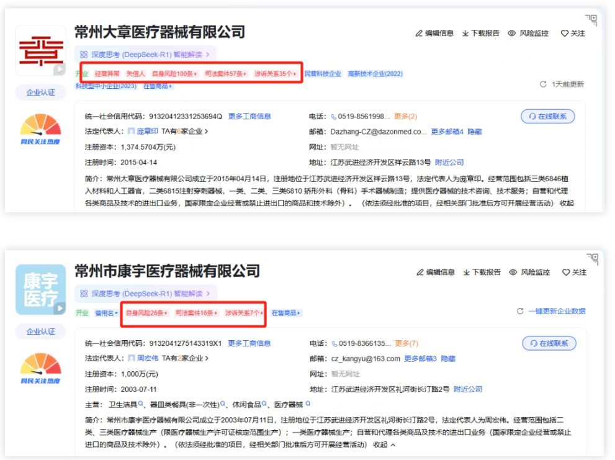The width and height of the screenshot is (615, 460).
Task: Click the 关注 heart icon for 常州大章医疗器械
Action: click(x=564, y=34)
